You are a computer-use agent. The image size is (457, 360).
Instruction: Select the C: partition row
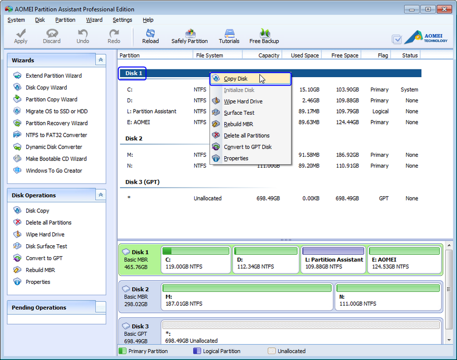[270, 90]
